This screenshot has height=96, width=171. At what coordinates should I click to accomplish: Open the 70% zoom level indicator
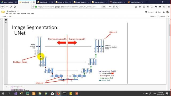(104, 7)
